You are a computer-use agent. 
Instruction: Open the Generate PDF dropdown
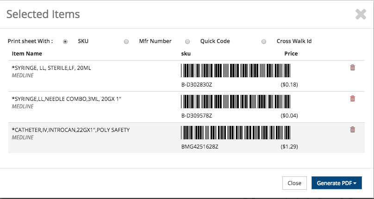(x=337, y=183)
